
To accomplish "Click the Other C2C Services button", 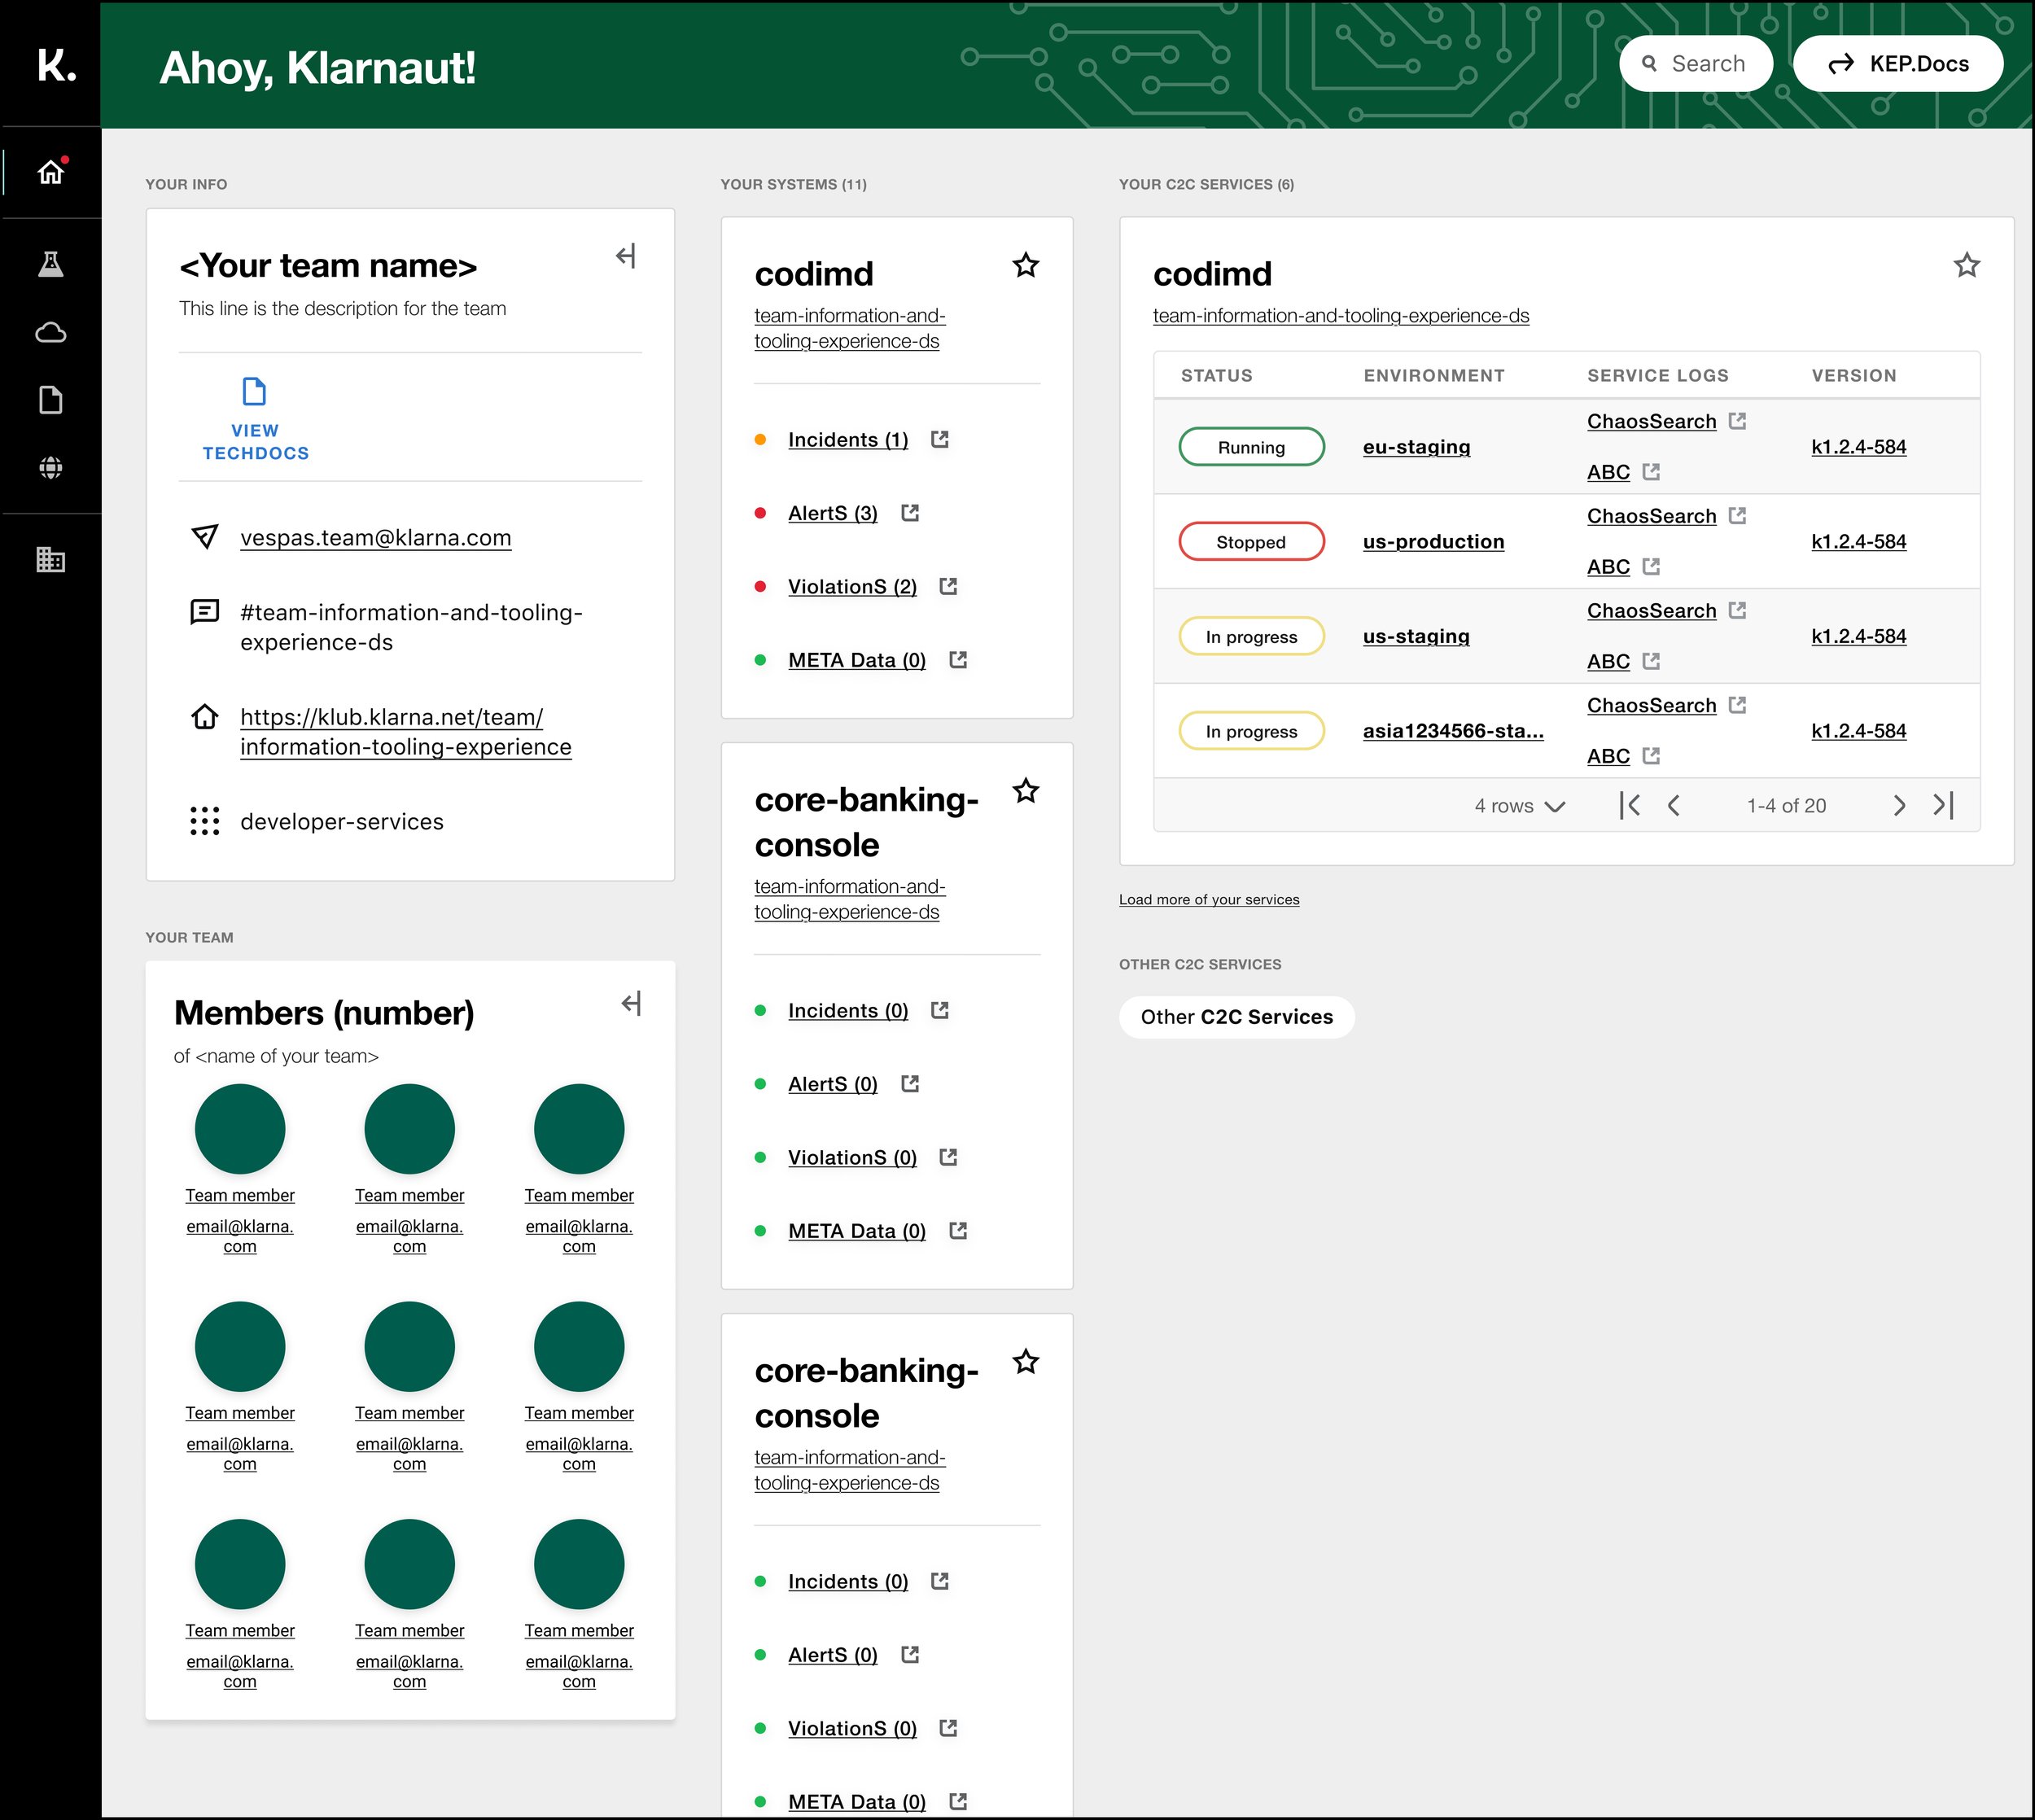I will pos(1237,1017).
